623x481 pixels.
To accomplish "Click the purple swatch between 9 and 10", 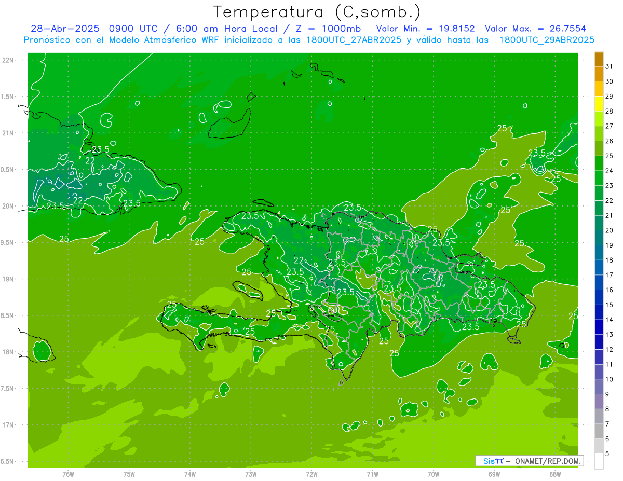I will point(599,387).
